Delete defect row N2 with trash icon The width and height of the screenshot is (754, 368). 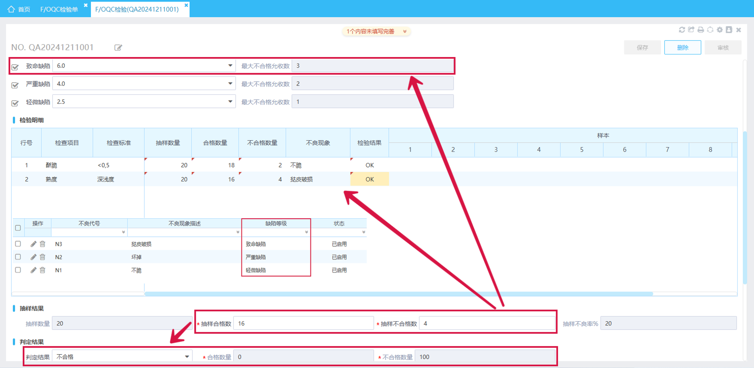click(x=43, y=257)
